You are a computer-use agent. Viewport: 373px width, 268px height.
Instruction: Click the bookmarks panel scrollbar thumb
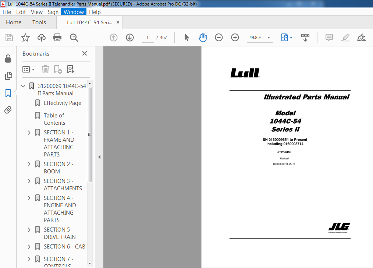pos(89,134)
